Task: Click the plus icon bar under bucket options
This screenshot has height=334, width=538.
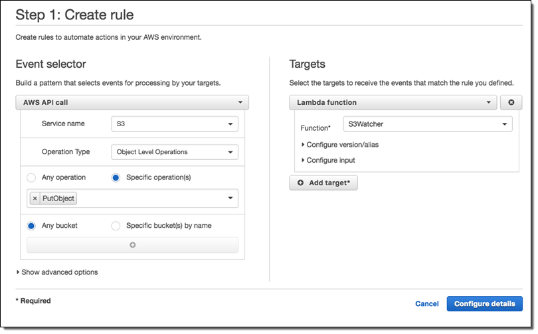Action: click(x=132, y=245)
